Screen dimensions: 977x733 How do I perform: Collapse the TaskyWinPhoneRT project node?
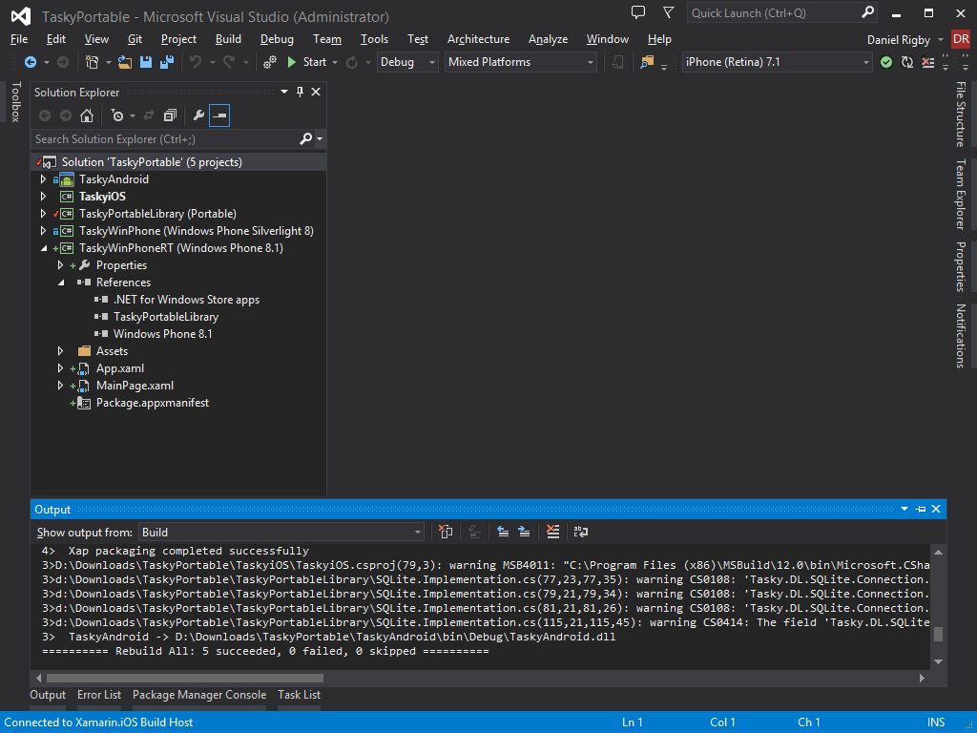click(44, 248)
